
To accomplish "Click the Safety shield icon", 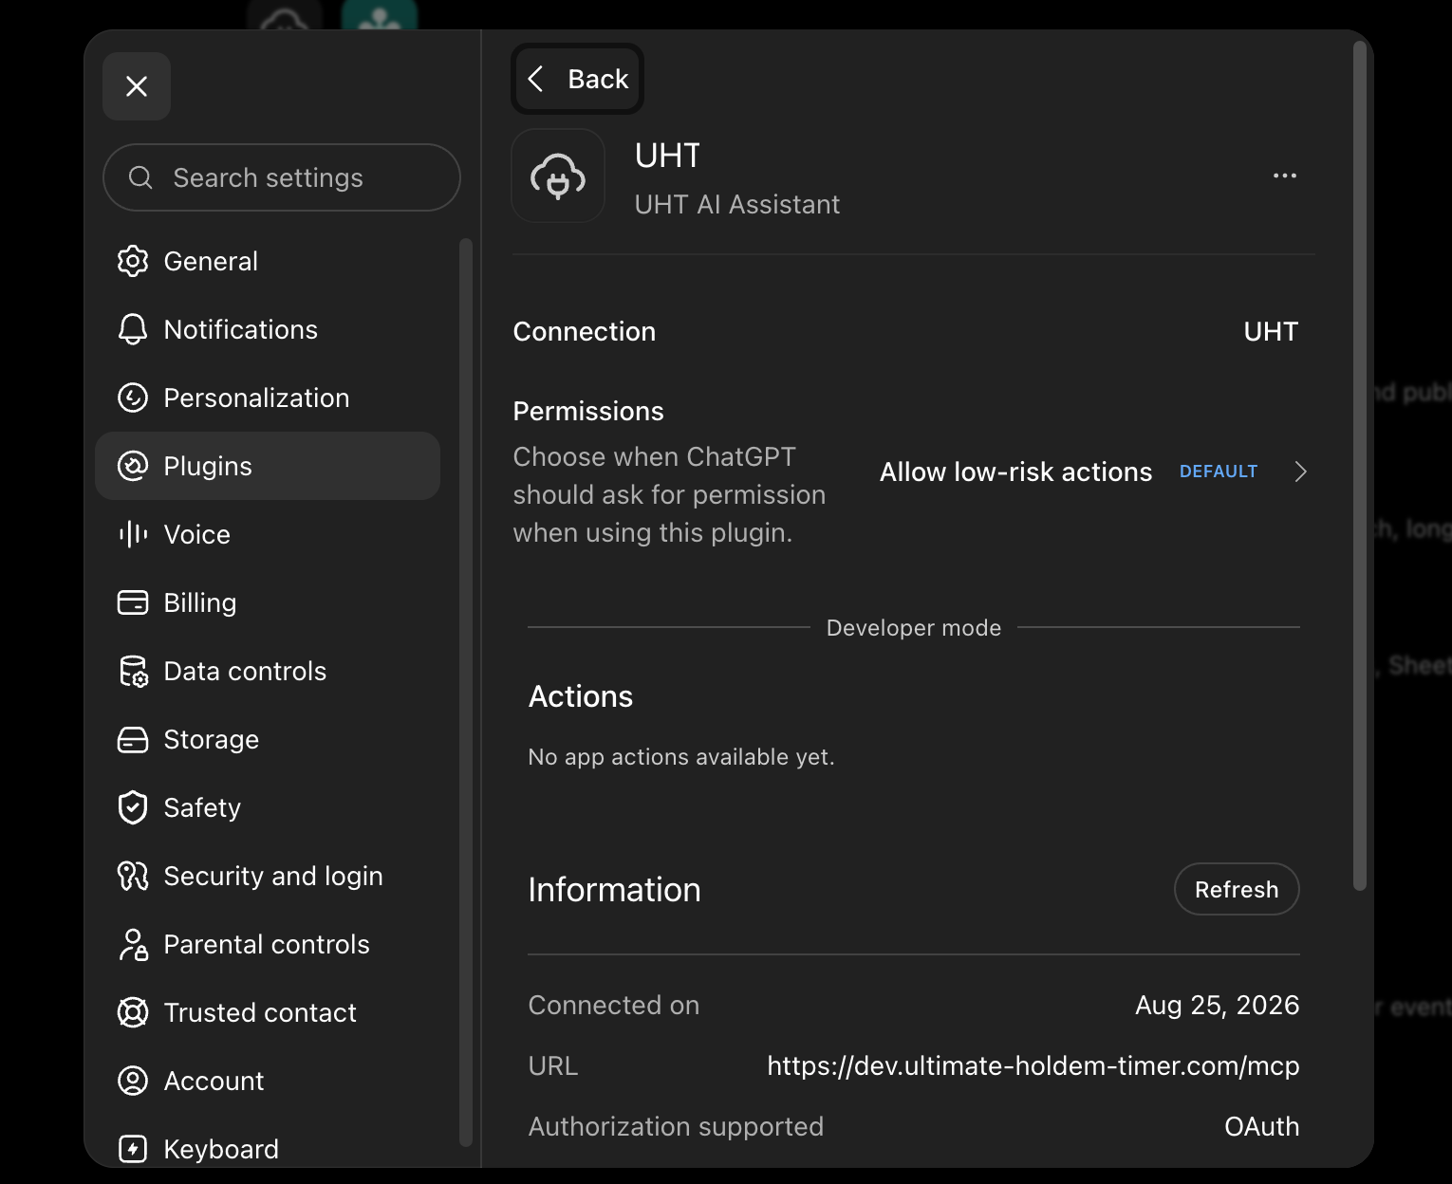I will click(x=133, y=807).
